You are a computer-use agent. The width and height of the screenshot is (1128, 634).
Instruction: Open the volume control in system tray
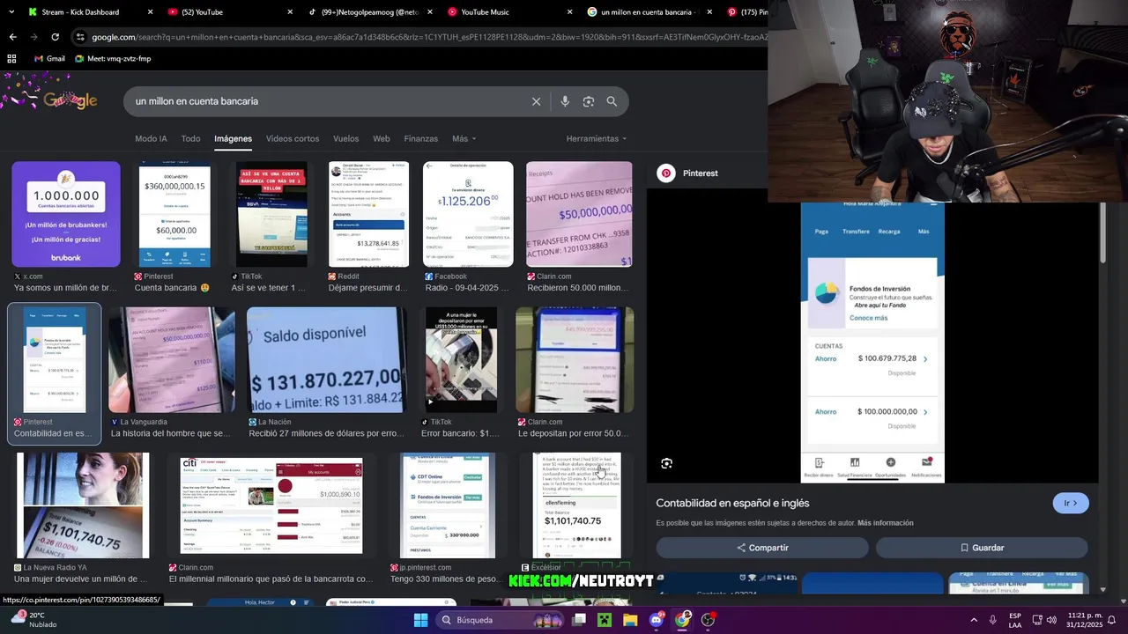click(1051, 620)
